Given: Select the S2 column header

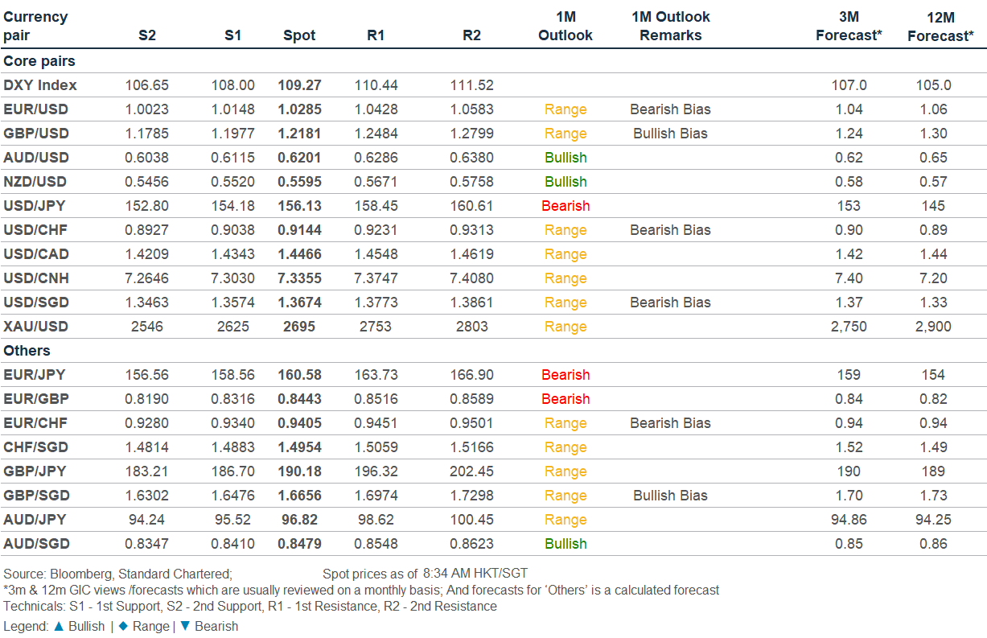Looking at the screenshot, I should (x=147, y=35).
